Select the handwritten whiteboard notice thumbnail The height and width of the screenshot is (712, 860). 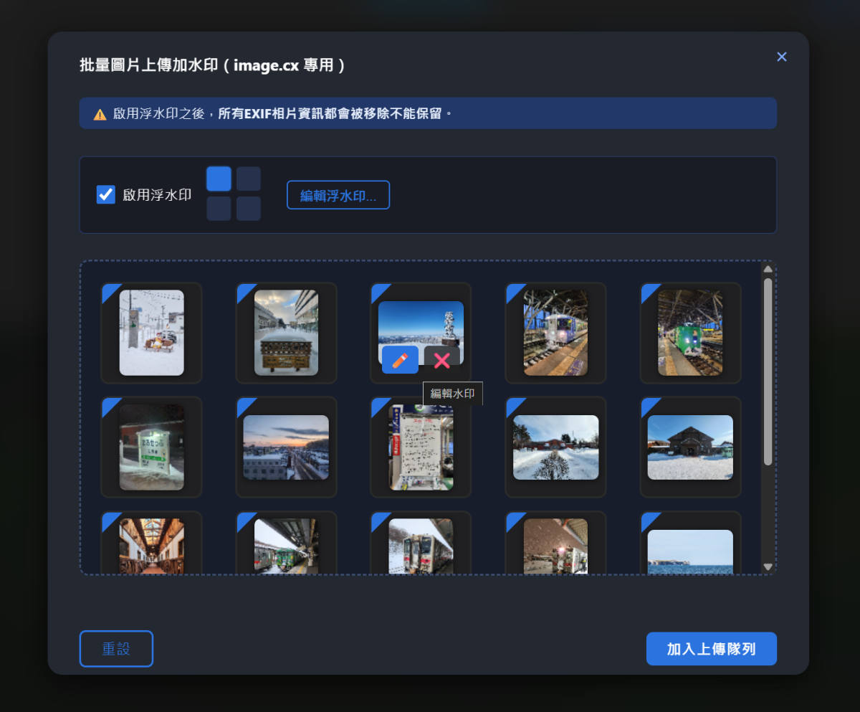coord(421,447)
